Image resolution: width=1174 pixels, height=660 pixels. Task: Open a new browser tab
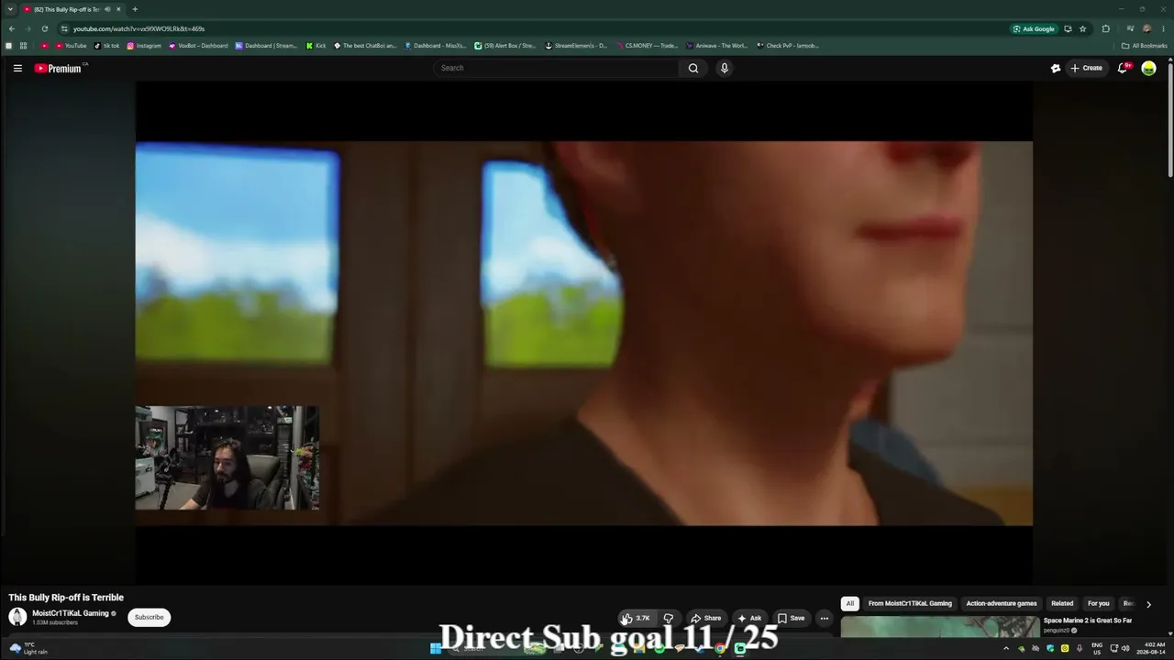[x=135, y=9]
